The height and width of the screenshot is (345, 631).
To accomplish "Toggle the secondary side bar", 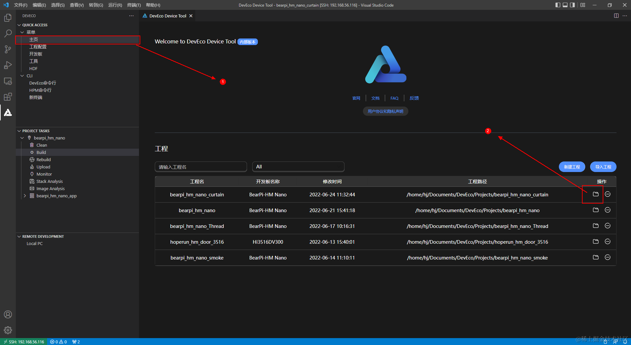I will coord(572,5).
